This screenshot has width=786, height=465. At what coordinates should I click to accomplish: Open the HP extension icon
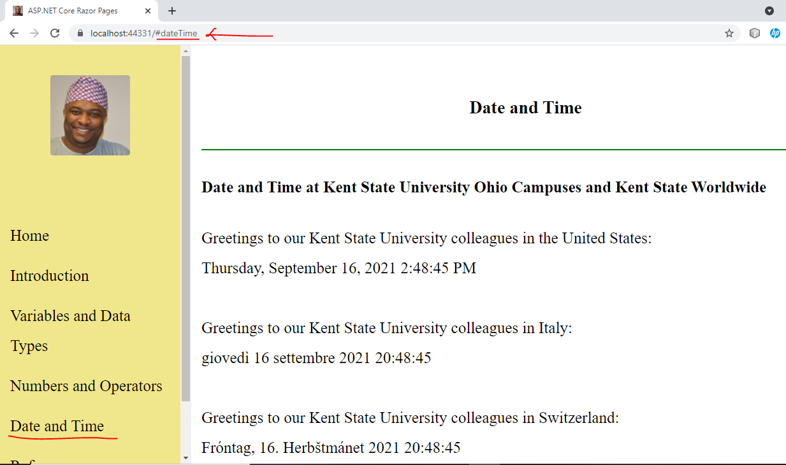(775, 33)
